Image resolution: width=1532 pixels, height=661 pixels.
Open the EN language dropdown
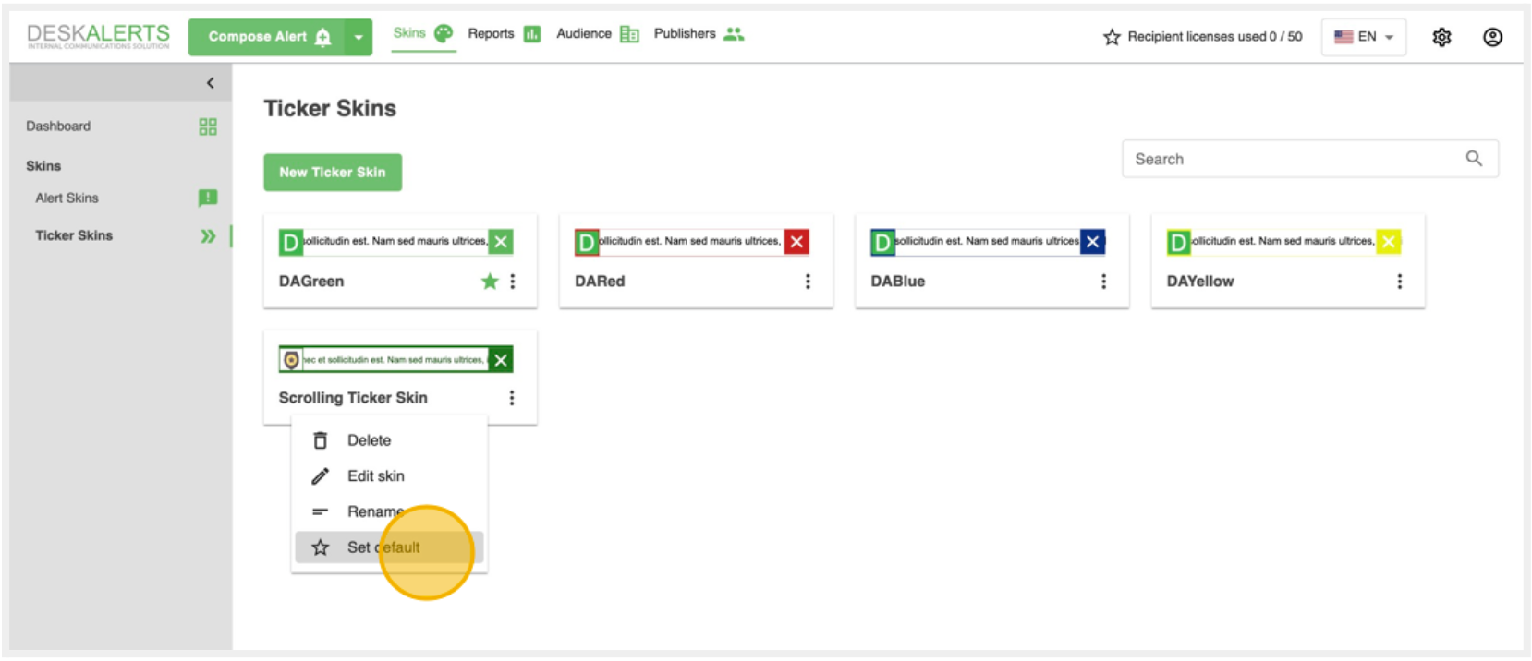(x=1364, y=37)
